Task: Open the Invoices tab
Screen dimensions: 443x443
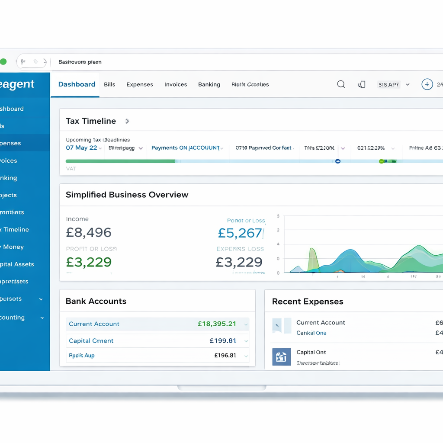Action: (176, 84)
